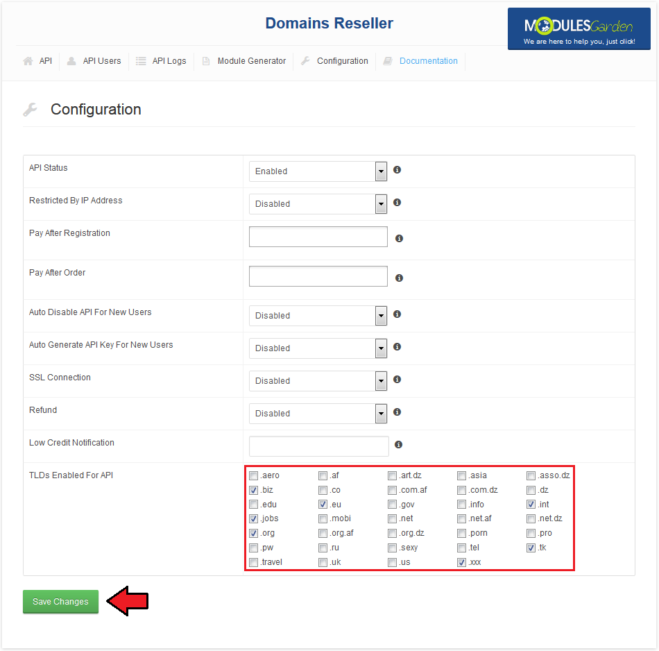
Task: Click the ModulesGarden help banner
Action: [x=579, y=28]
